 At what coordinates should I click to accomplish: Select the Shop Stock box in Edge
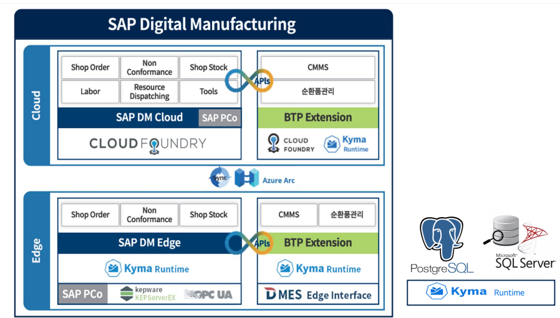(208, 215)
